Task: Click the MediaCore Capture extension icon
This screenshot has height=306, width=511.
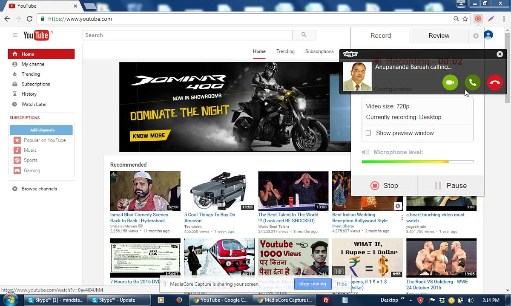Action: click(478, 19)
